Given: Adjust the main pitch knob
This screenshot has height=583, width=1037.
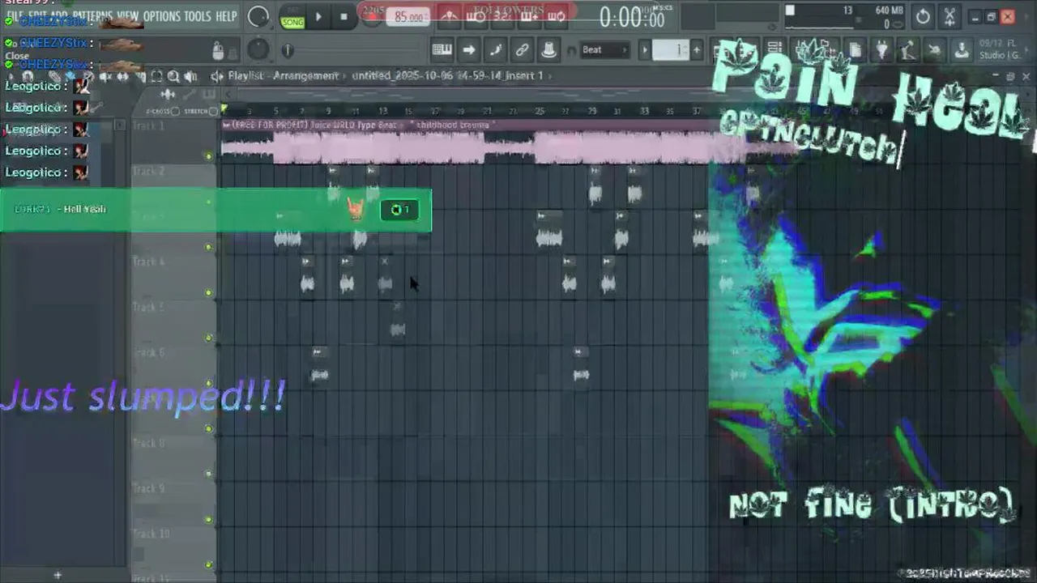Looking at the screenshot, I should 258,50.
